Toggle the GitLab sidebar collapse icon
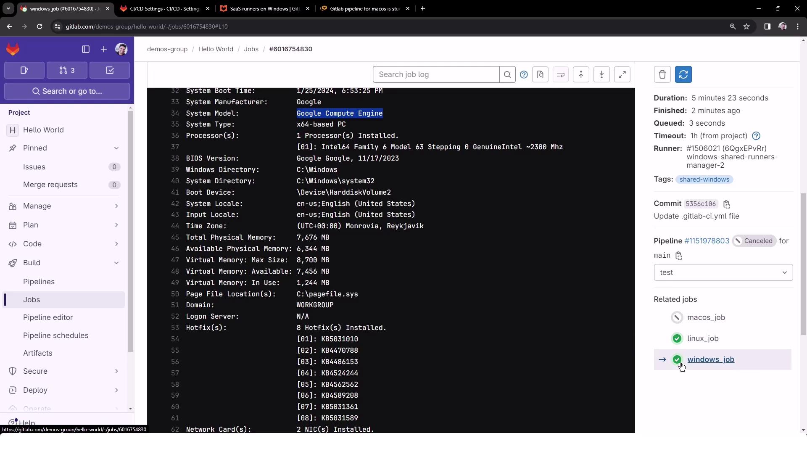Viewport: 807px width, 454px height. coord(86,49)
